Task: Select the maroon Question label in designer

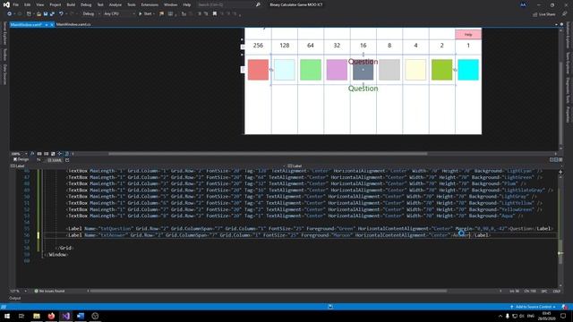Action: tap(363, 62)
